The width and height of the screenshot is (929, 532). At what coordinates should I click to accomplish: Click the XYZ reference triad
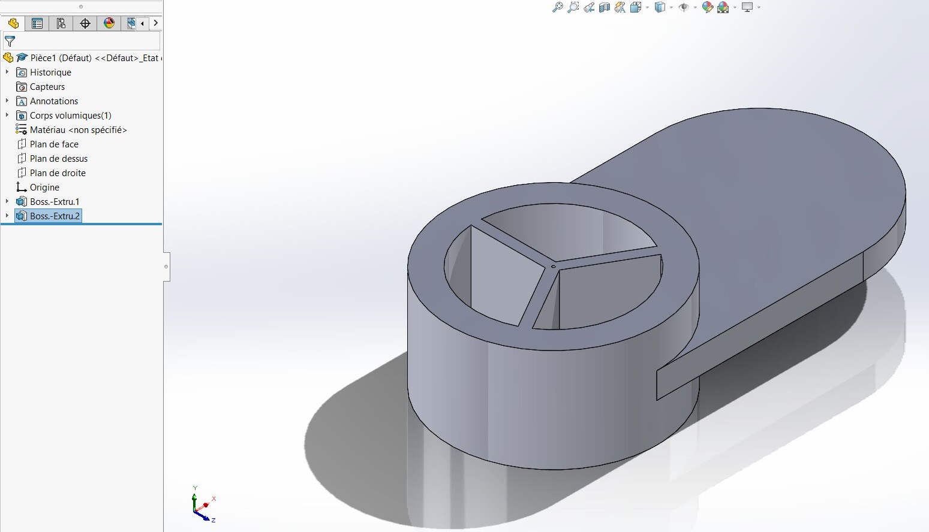point(203,505)
